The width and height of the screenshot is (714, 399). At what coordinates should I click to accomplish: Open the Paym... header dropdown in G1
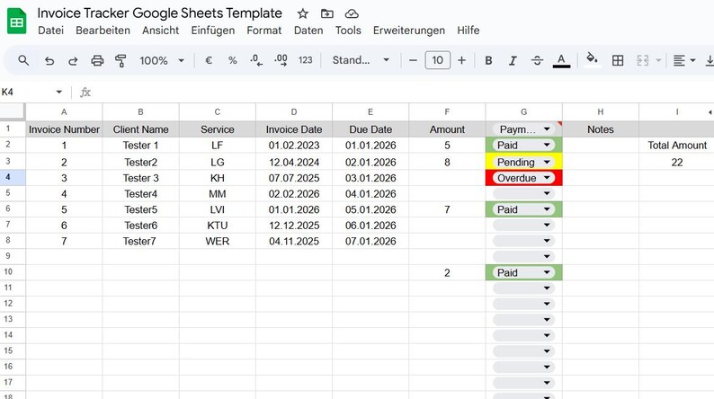tap(547, 129)
